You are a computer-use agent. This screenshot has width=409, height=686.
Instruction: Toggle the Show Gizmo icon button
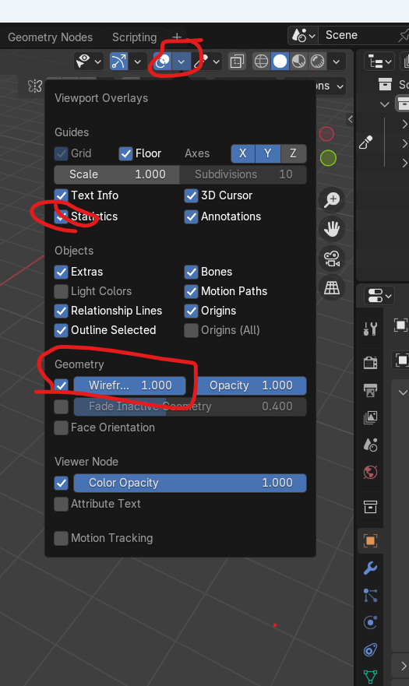(118, 62)
